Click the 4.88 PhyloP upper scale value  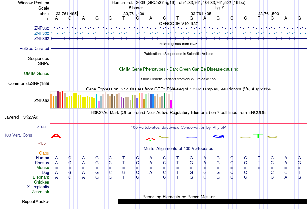41,127
